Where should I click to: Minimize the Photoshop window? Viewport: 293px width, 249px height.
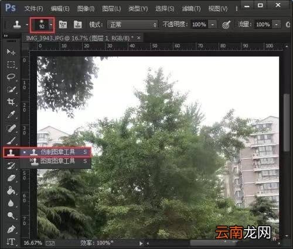[247, 6]
